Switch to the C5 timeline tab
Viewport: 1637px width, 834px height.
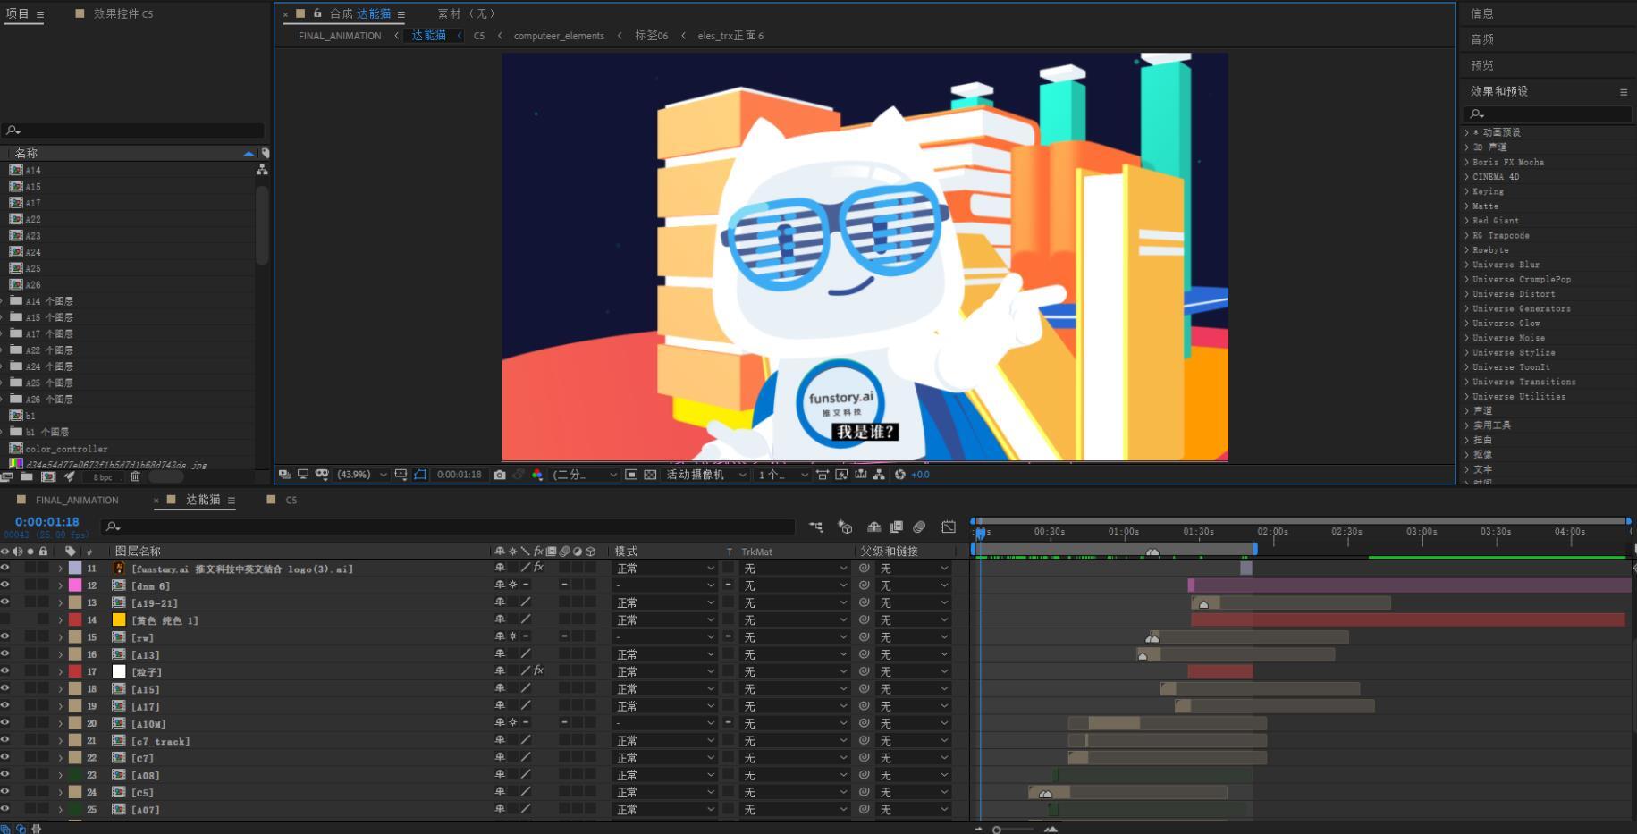(291, 501)
